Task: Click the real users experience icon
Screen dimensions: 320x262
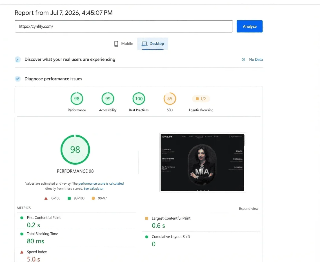Action: point(18,60)
